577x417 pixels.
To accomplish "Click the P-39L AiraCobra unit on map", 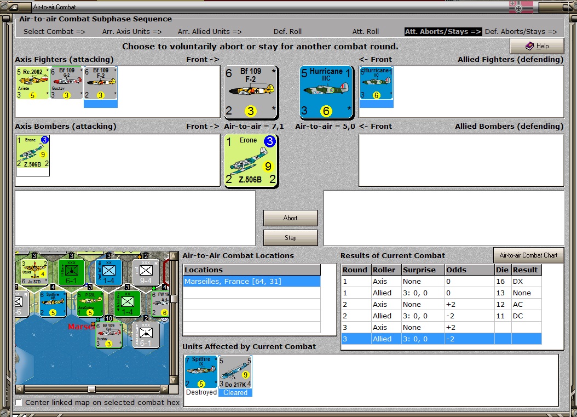I will coord(90,304).
